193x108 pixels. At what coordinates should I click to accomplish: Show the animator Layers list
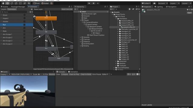[4, 9]
